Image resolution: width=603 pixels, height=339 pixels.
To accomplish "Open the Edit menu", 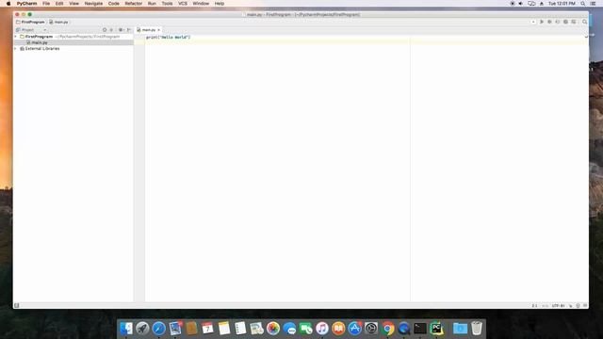I will pos(59,4).
